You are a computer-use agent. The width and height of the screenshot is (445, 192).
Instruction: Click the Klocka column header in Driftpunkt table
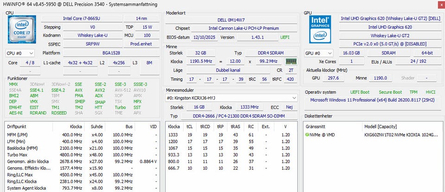pos(76,126)
